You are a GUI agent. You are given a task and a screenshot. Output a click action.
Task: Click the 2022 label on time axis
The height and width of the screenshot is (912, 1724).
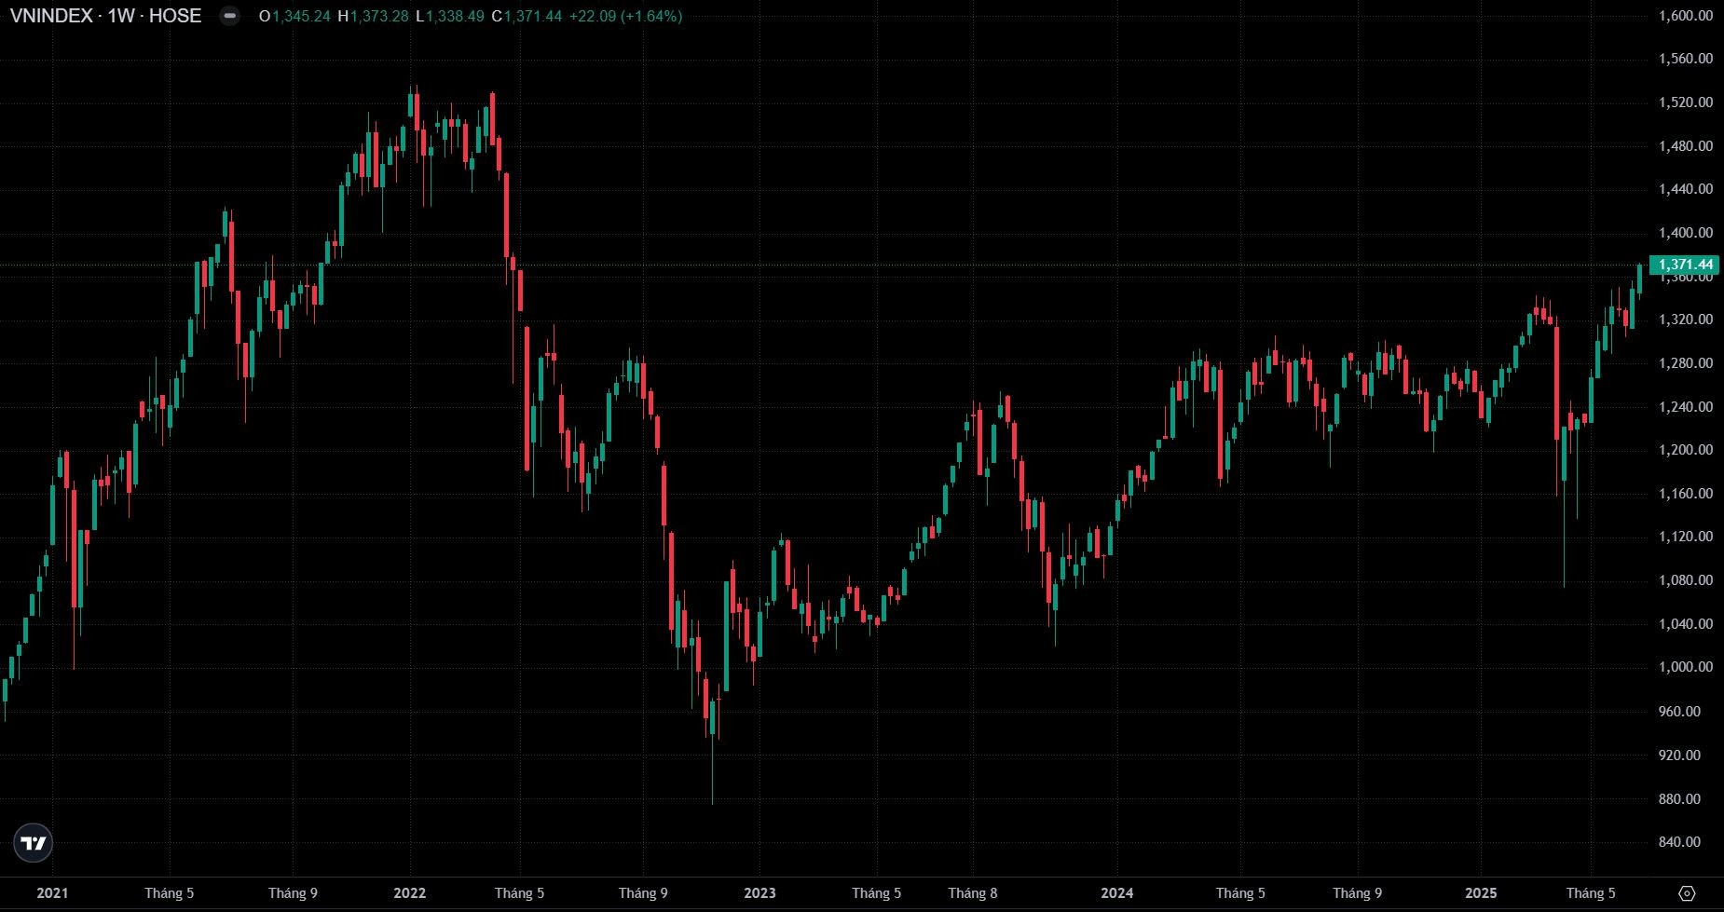click(x=409, y=893)
